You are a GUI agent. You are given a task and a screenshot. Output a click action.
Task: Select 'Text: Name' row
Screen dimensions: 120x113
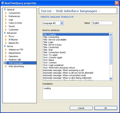(76, 60)
